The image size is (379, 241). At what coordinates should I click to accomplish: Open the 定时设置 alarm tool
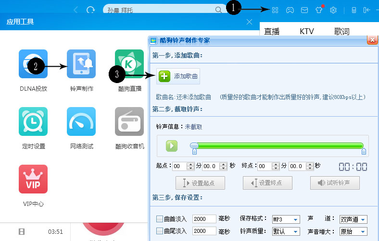pyautogui.click(x=33, y=121)
